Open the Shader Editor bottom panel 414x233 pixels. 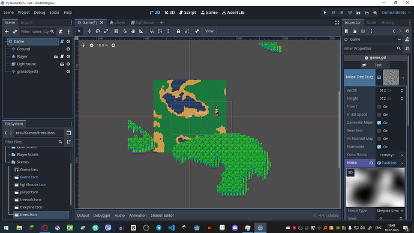[162, 216]
